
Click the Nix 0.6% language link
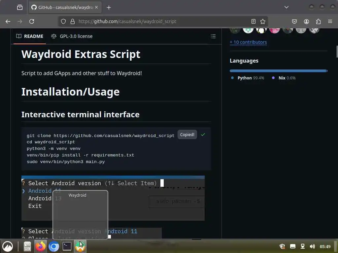[x=284, y=78]
